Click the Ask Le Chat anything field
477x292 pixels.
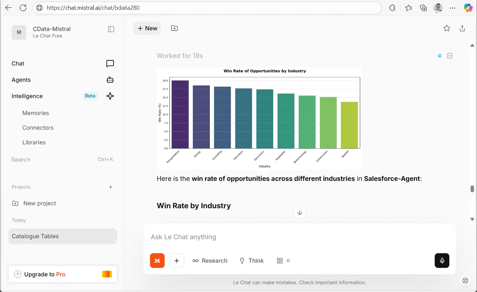(293, 237)
